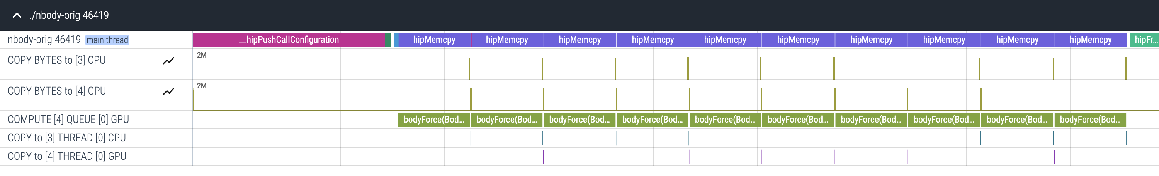Image resolution: width=1159 pixels, height=176 pixels.
Task: Click the nbody-orig 46419 thread track name
Action: coord(44,40)
